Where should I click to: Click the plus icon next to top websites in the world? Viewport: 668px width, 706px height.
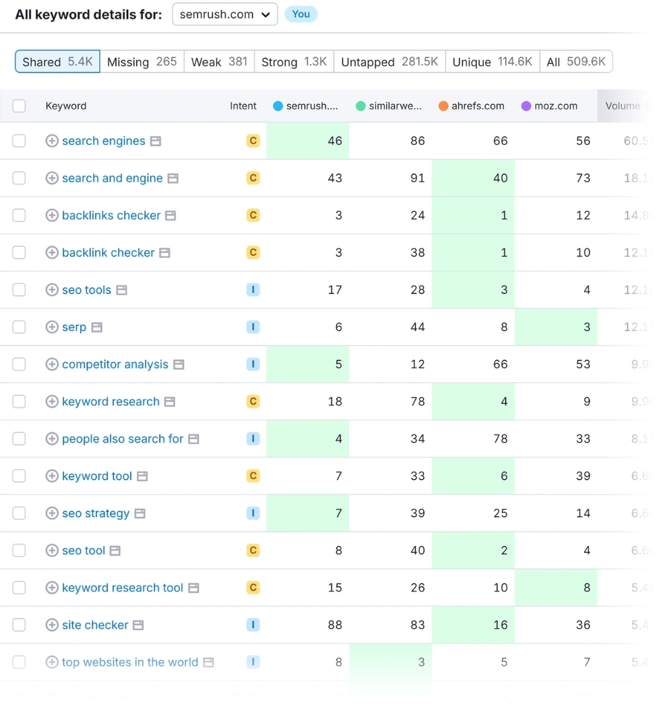click(x=52, y=662)
